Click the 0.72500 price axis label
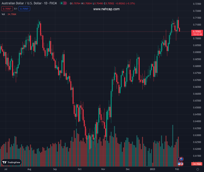 click(x=197, y=4)
